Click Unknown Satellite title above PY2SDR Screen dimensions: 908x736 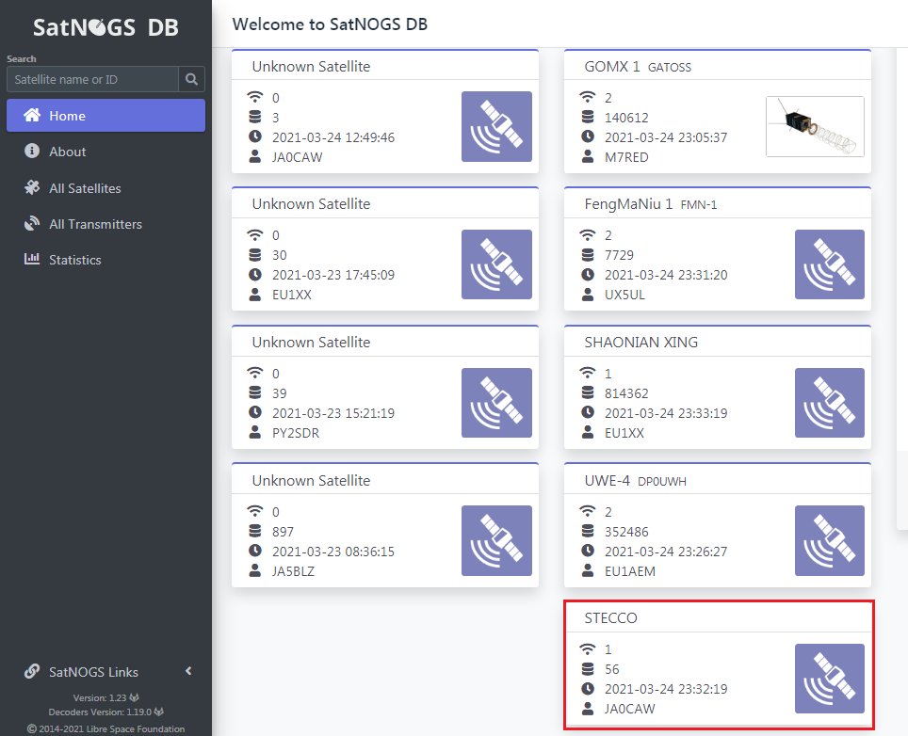pyautogui.click(x=311, y=343)
